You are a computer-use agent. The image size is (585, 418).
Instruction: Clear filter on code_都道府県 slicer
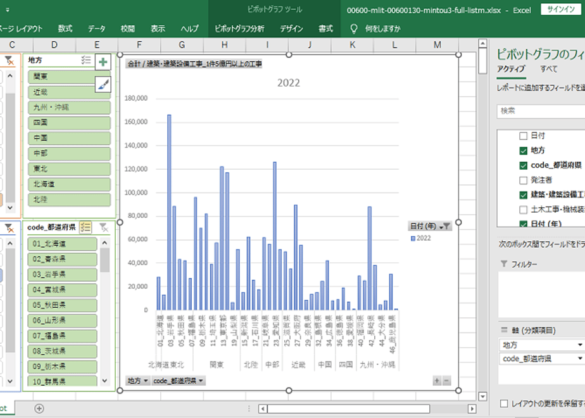point(104,227)
